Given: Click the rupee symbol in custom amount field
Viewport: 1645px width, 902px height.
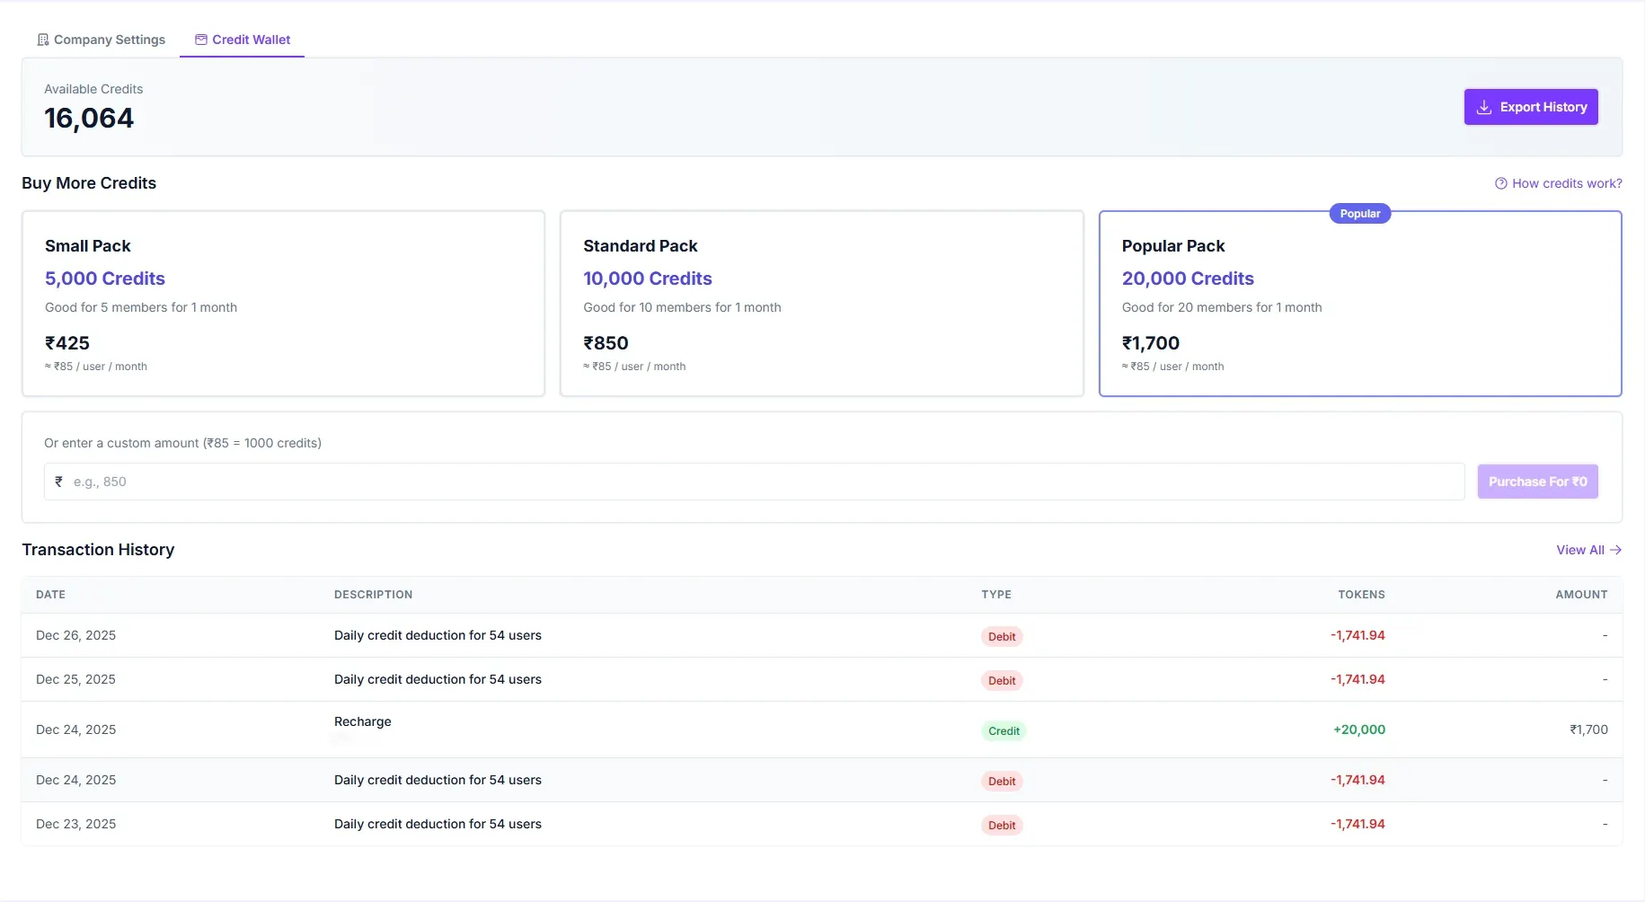Looking at the screenshot, I should 59,482.
